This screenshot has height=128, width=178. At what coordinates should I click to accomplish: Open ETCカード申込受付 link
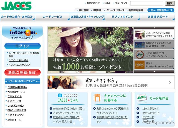coord(17,110)
